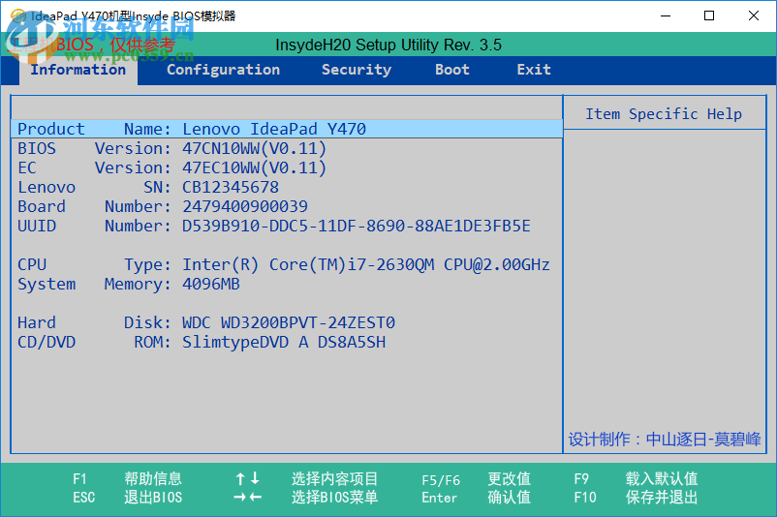Click the designer credit 设计制作 text
777x517 pixels.
pyautogui.click(x=665, y=440)
